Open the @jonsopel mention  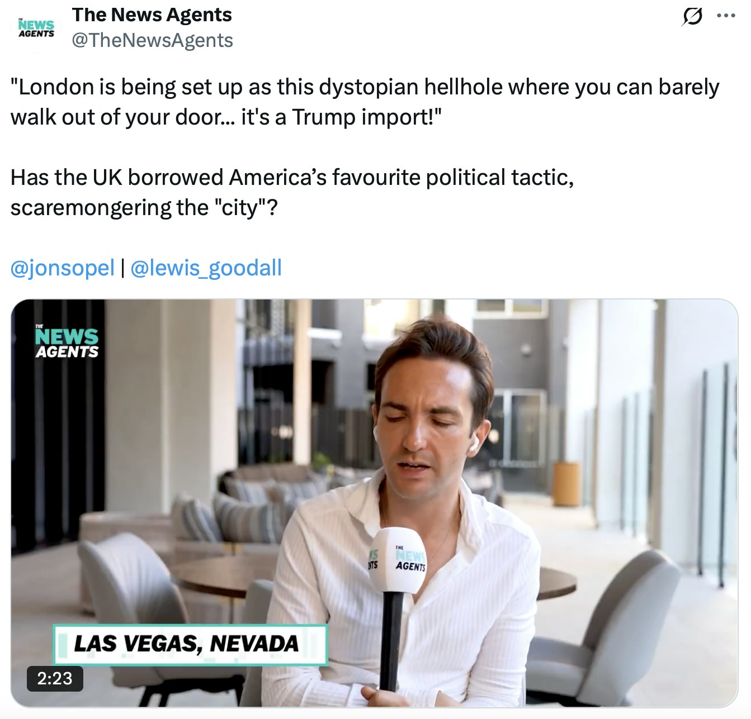[x=63, y=268]
